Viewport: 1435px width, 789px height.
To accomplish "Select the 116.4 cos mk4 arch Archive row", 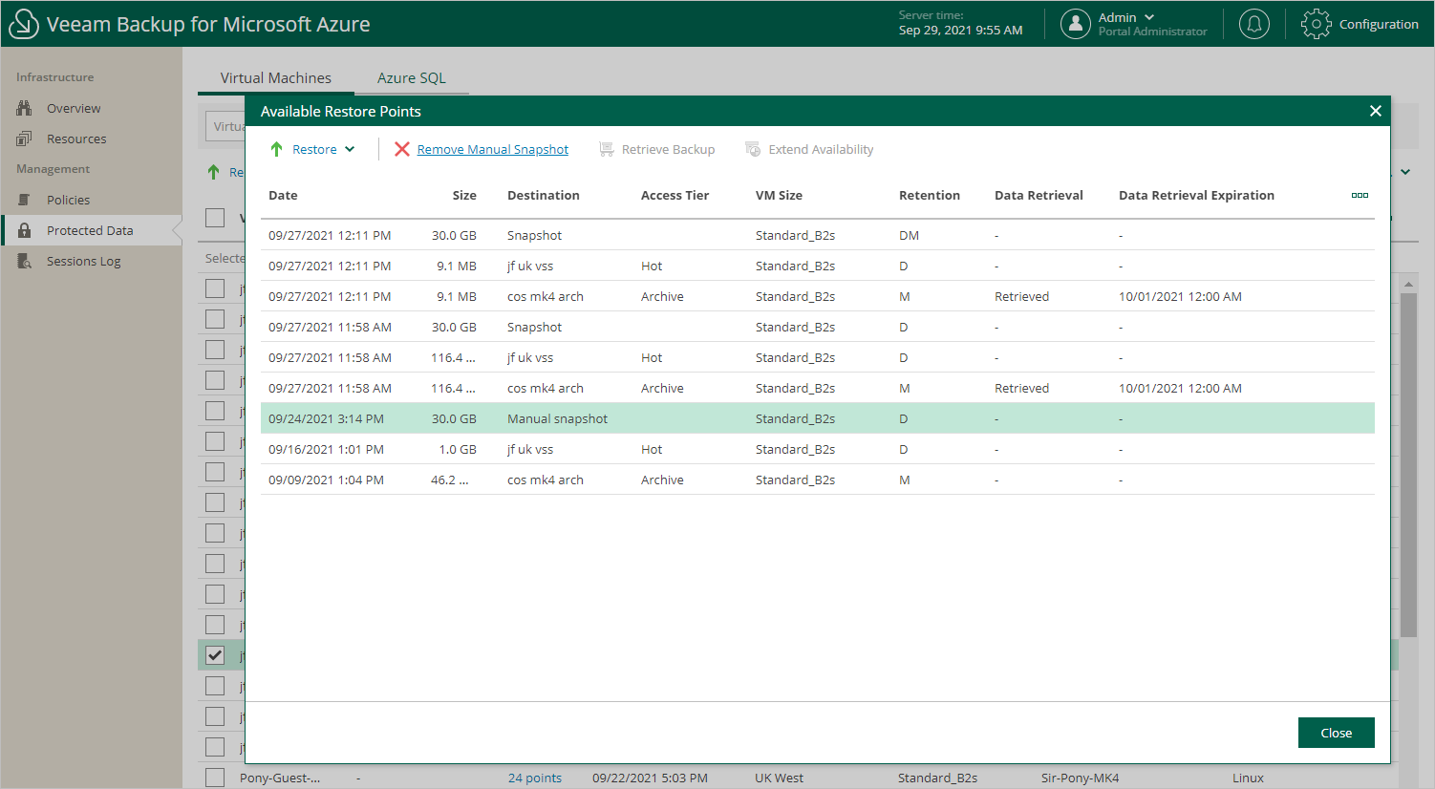I will click(818, 388).
